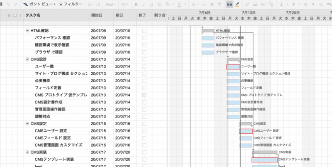Click the text color A swatch
Viewport: 332px width, 167px height.
pos(179,4)
